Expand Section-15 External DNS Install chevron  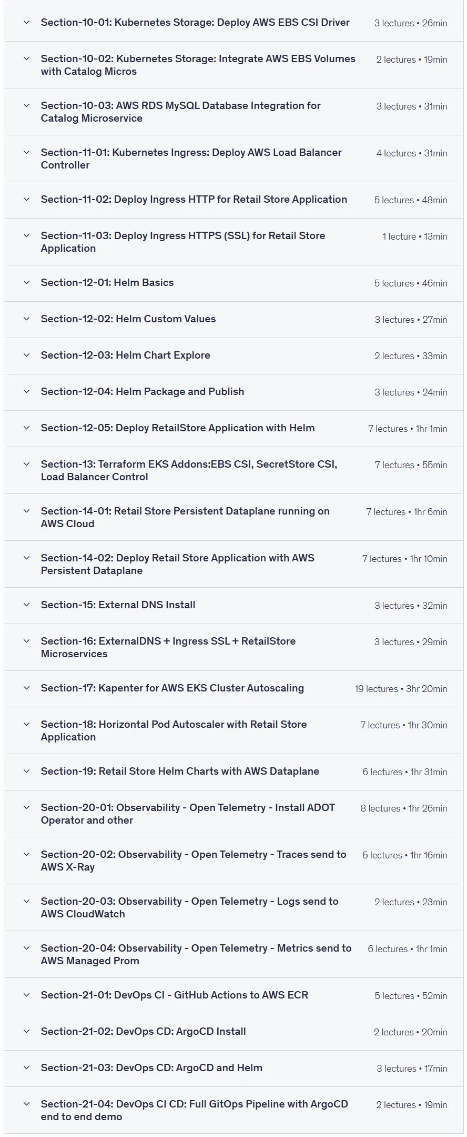(x=26, y=605)
